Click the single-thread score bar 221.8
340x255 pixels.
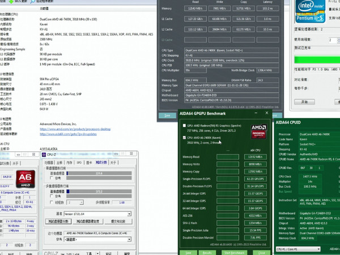tap(99, 173)
